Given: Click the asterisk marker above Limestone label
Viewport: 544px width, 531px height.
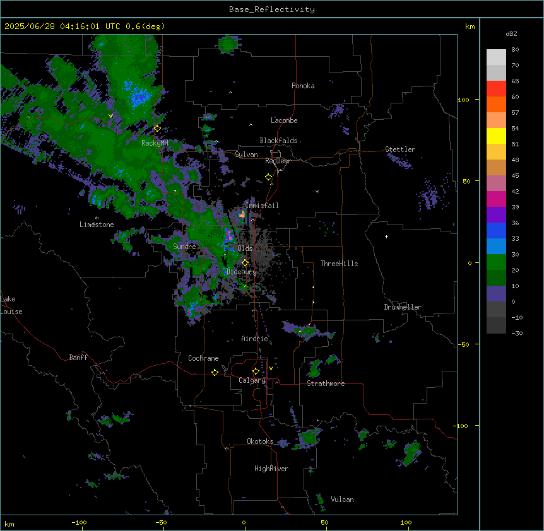Looking at the screenshot, I should tap(97, 218).
